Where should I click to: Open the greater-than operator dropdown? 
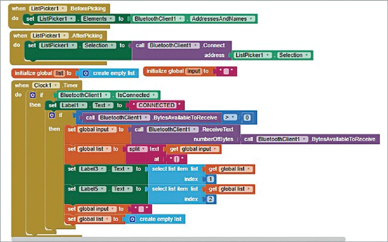[230, 117]
